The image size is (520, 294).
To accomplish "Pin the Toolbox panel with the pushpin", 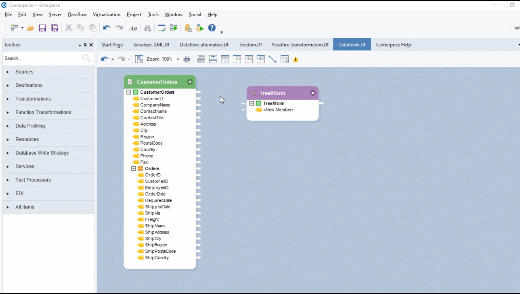I will click(85, 45).
